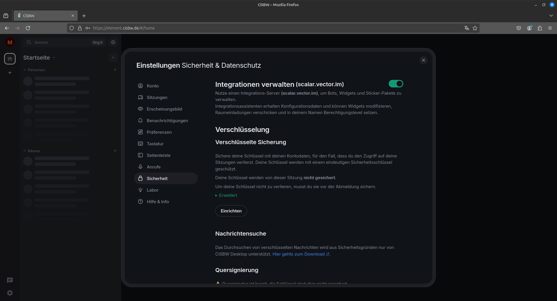Click the Explore rooms compass icon
This screenshot has height=301, width=557.
[x=113, y=42]
